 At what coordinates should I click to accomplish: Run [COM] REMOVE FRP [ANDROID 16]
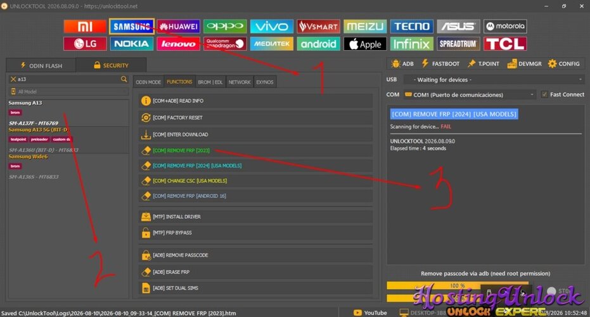(x=255, y=196)
